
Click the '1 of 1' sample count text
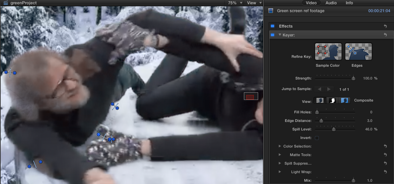(x=344, y=89)
